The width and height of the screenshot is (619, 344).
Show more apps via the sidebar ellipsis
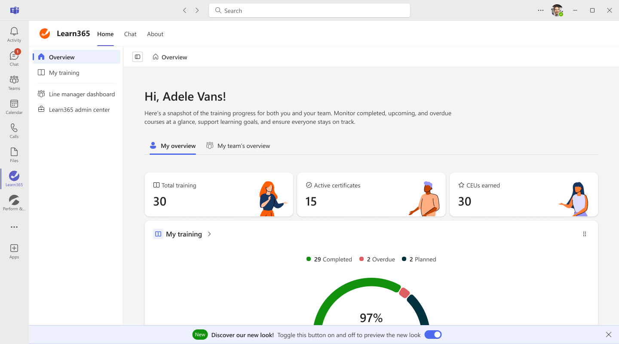(x=14, y=227)
